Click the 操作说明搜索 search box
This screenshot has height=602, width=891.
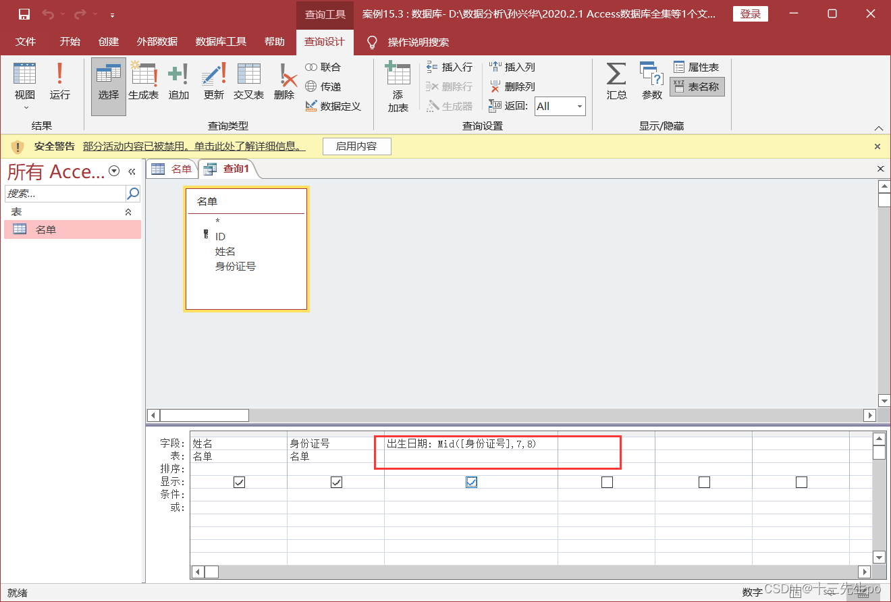click(x=418, y=42)
